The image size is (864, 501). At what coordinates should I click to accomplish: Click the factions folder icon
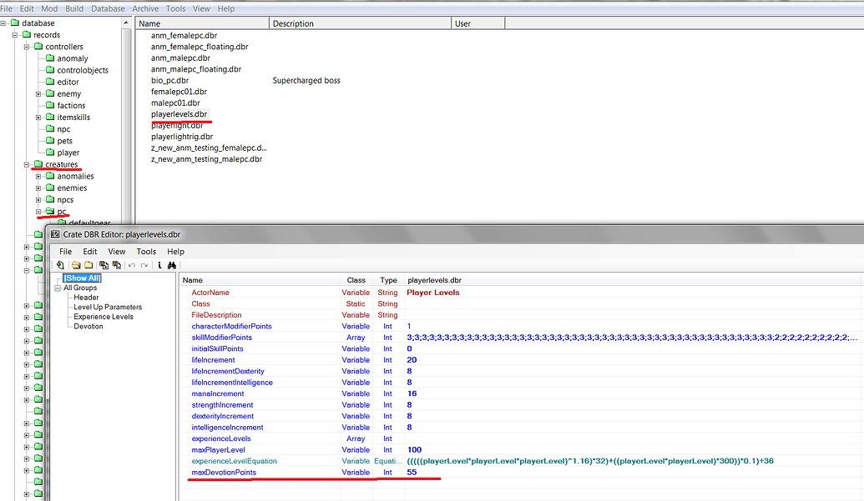coord(50,106)
